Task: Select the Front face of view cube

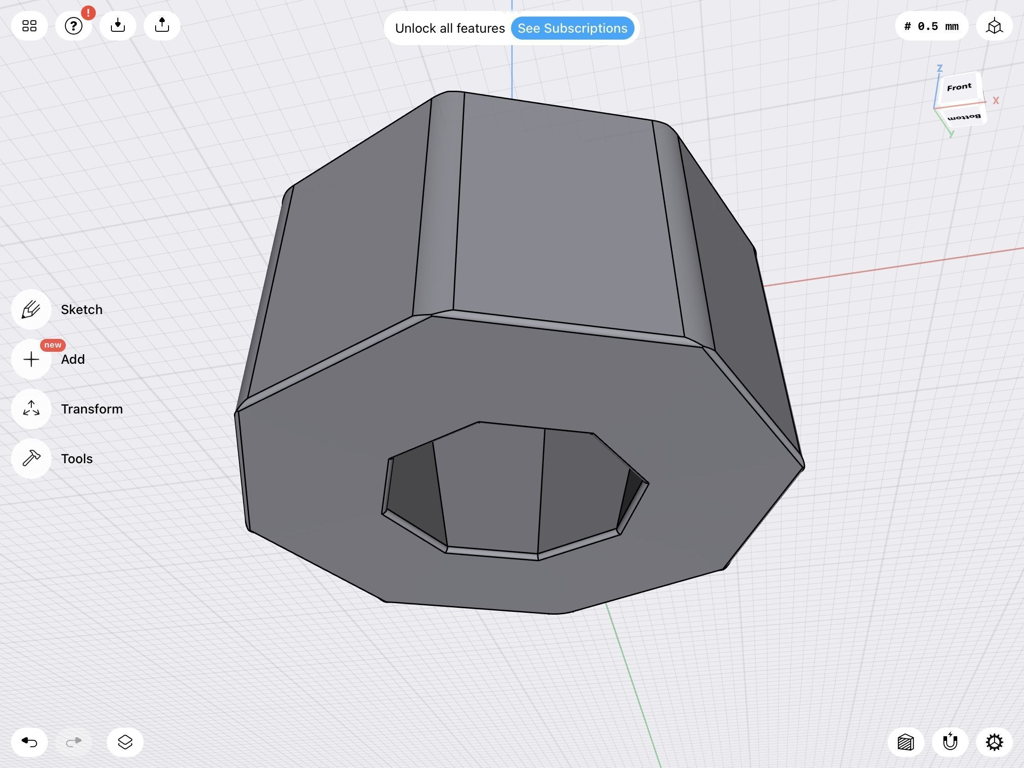Action: click(959, 87)
